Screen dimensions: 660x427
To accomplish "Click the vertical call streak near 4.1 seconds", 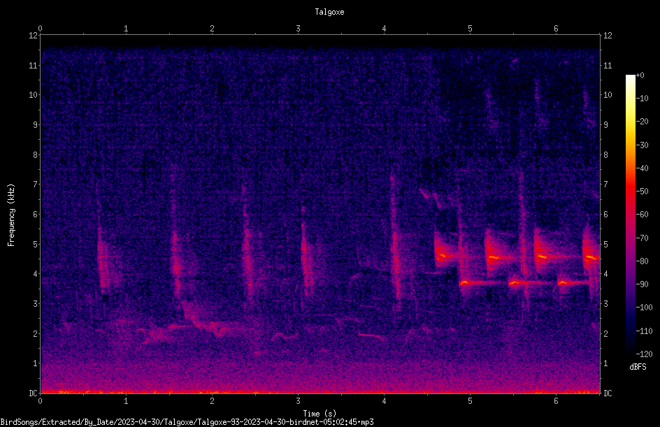I will (395, 244).
